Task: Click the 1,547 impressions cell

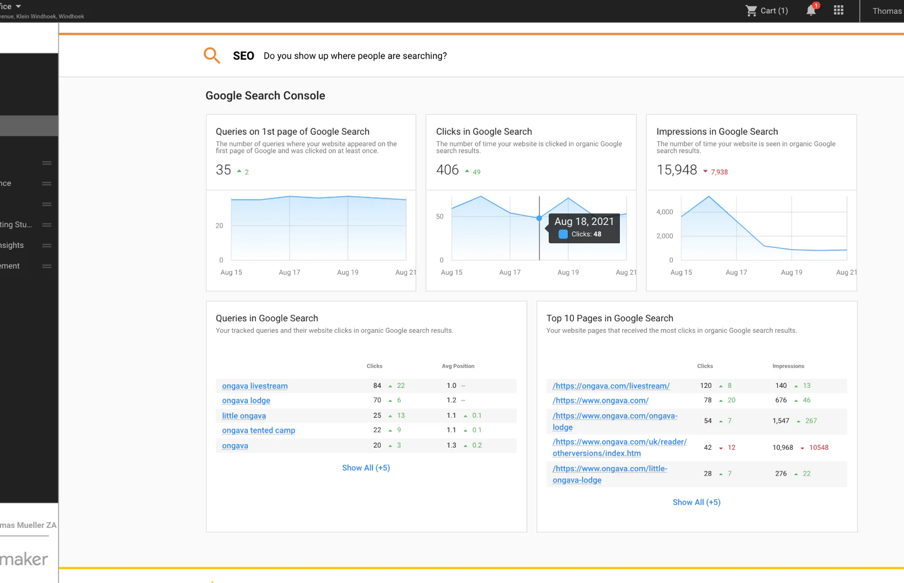Action: coord(781,421)
